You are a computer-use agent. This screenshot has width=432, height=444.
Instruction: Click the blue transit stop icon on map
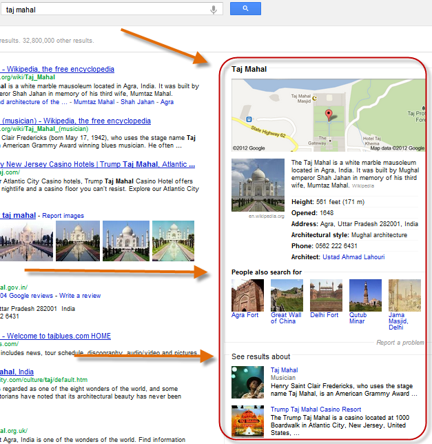coord(249,119)
